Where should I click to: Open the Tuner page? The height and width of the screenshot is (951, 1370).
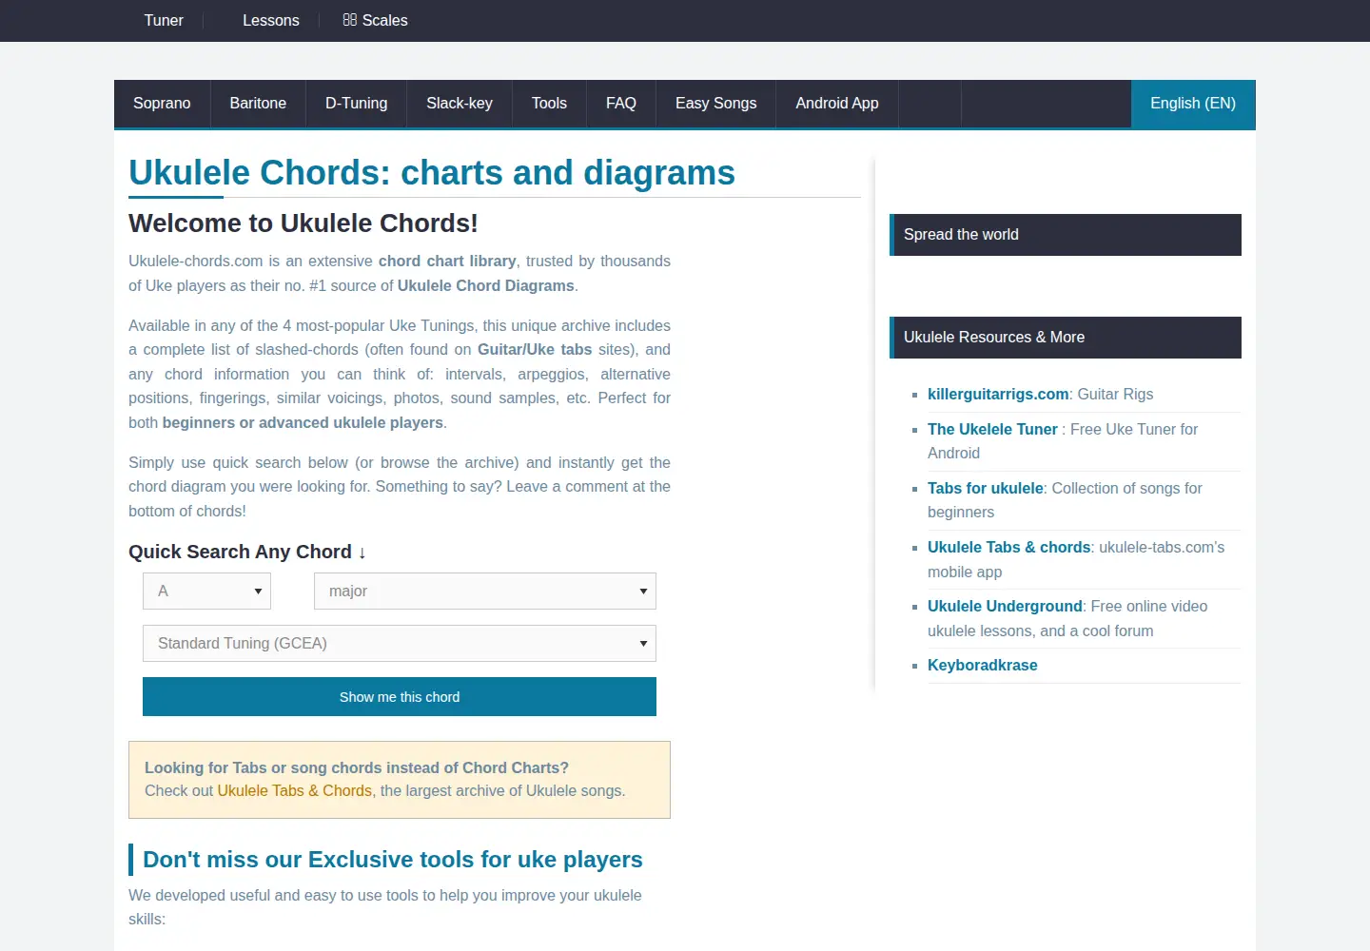click(x=164, y=20)
